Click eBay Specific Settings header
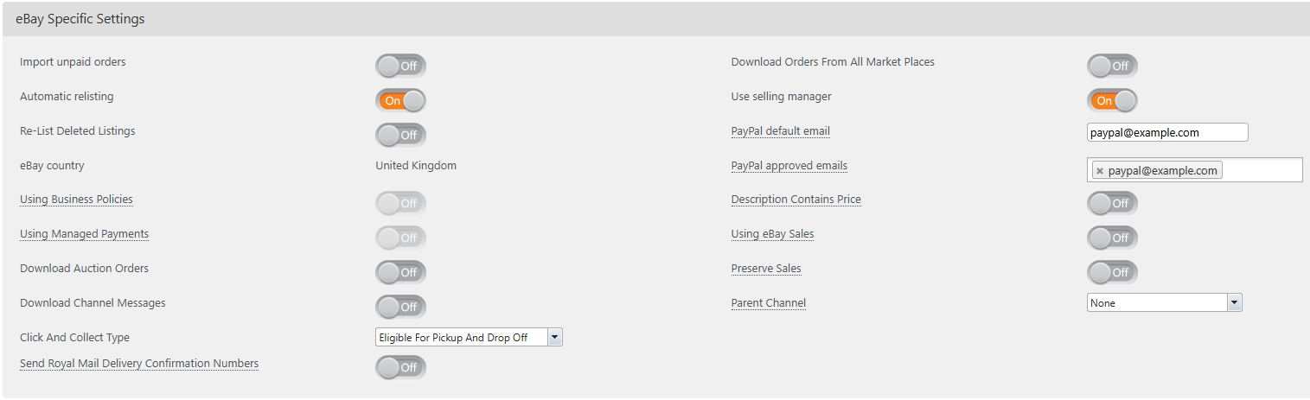Image resolution: width=1310 pixels, height=400 pixels. click(80, 19)
